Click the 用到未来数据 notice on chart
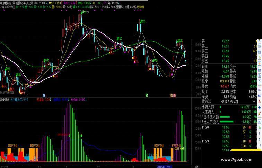 pyautogui.click(x=7, y=92)
